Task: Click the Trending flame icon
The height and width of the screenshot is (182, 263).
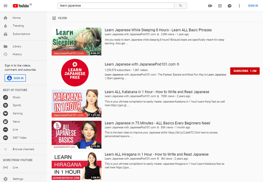Action: [6, 26]
